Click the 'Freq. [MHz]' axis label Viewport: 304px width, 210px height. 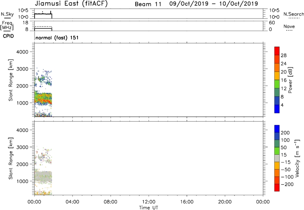(7, 26)
